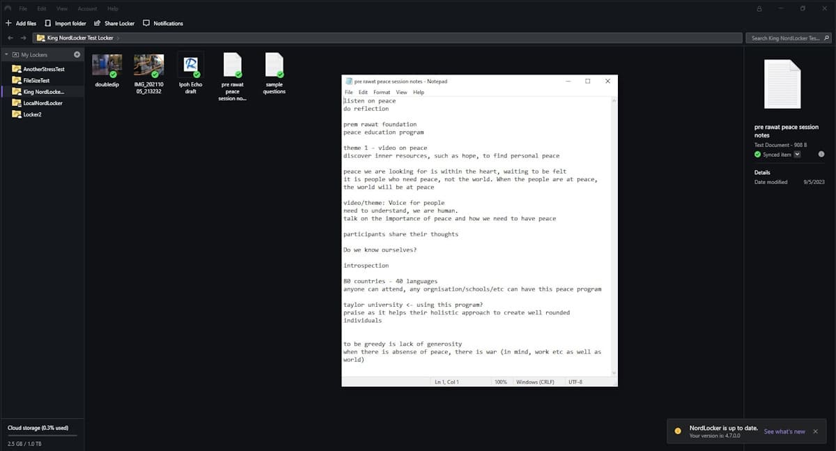Minimize the Notepad window
Image resolution: width=836 pixels, height=451 pixels.
tap(567, 81)
